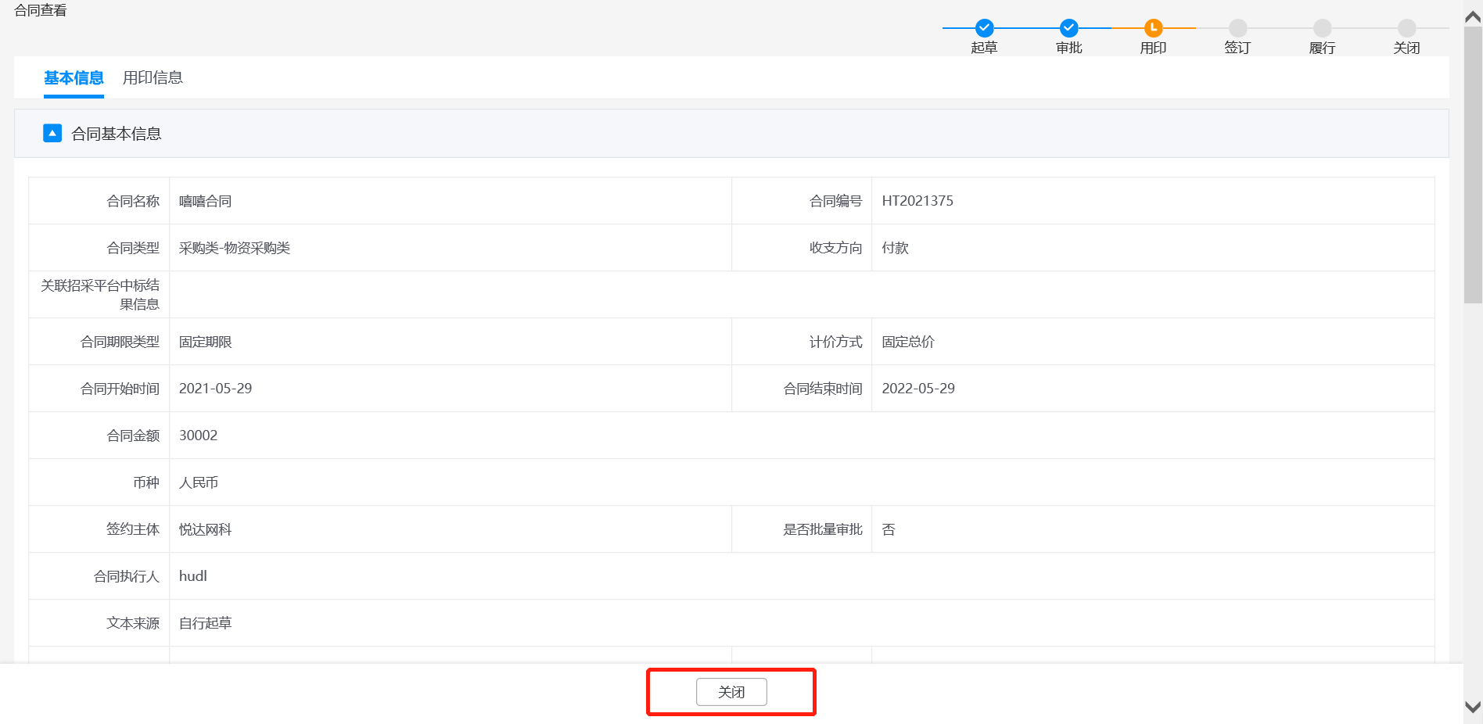Click the orange 用印 in-progress step icon
1483x724 pixels.
[x=1153, y=28]
